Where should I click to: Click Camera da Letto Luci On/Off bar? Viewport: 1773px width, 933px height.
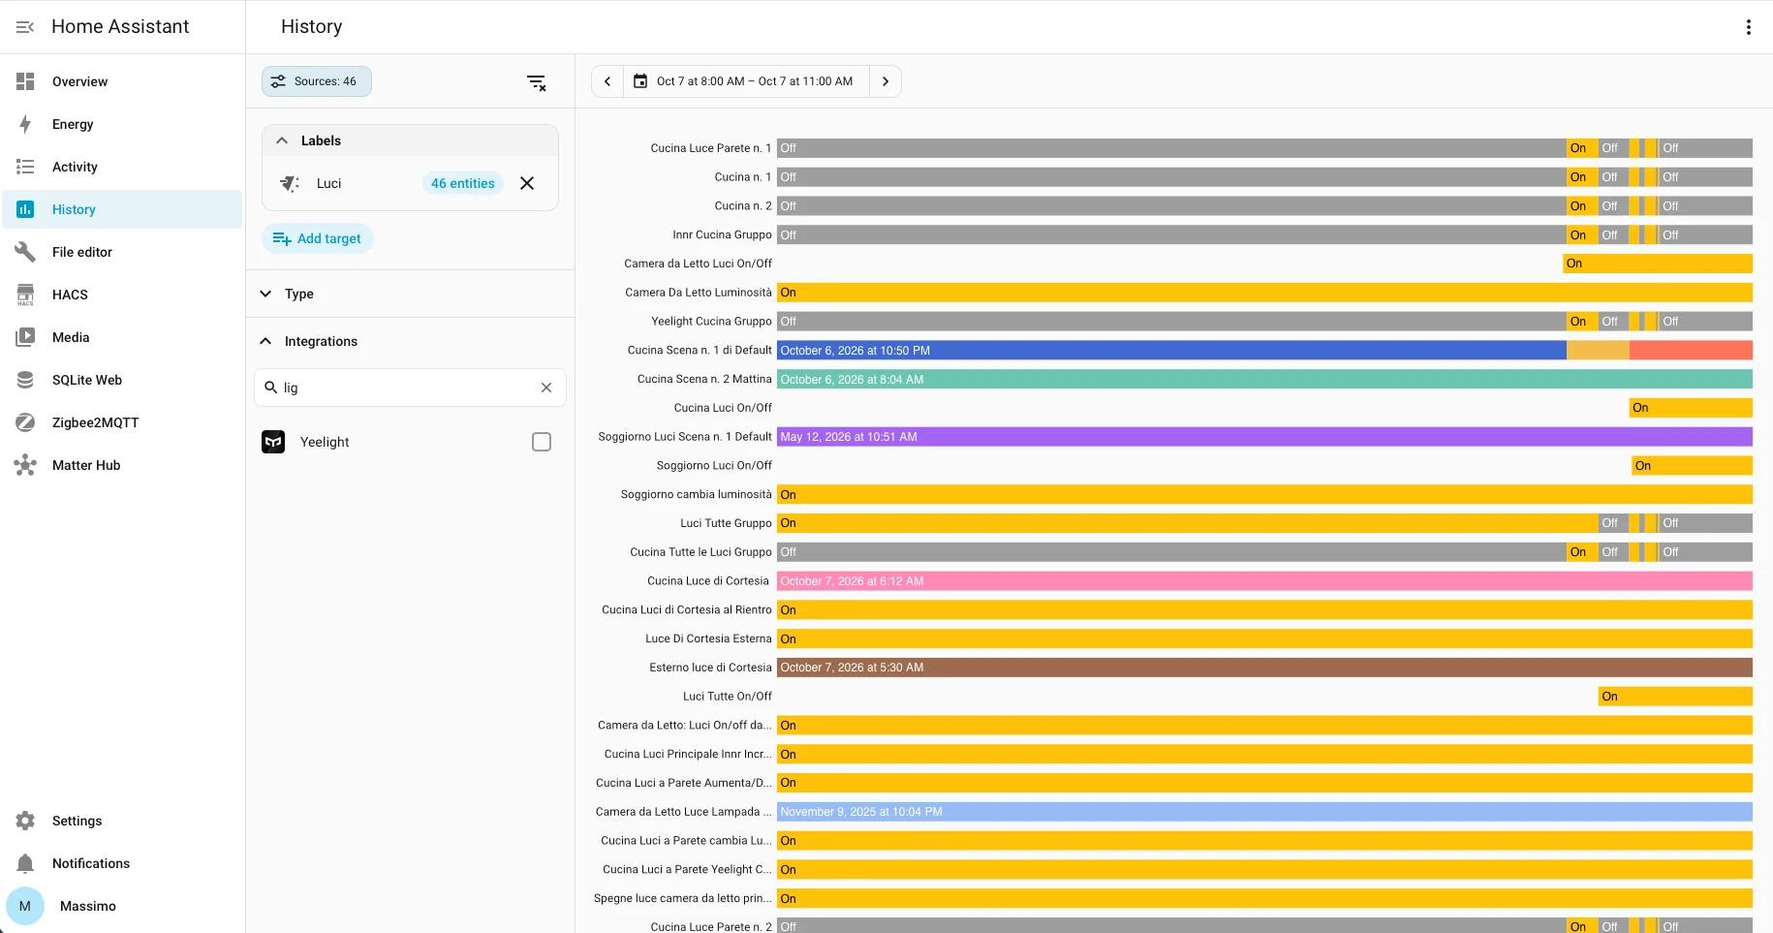click(1658, 264)
